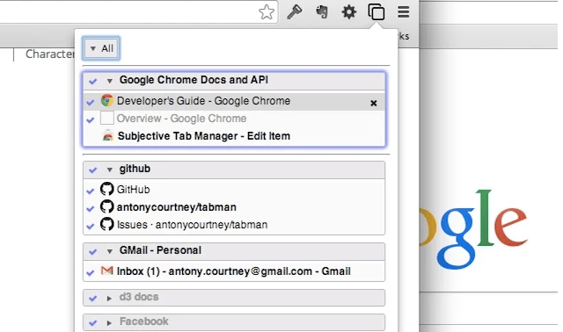The width and height of the screenshot is (563, 332).
Task: Toggle checkmark for GMail - Personal group
Action: click(92, 252)
